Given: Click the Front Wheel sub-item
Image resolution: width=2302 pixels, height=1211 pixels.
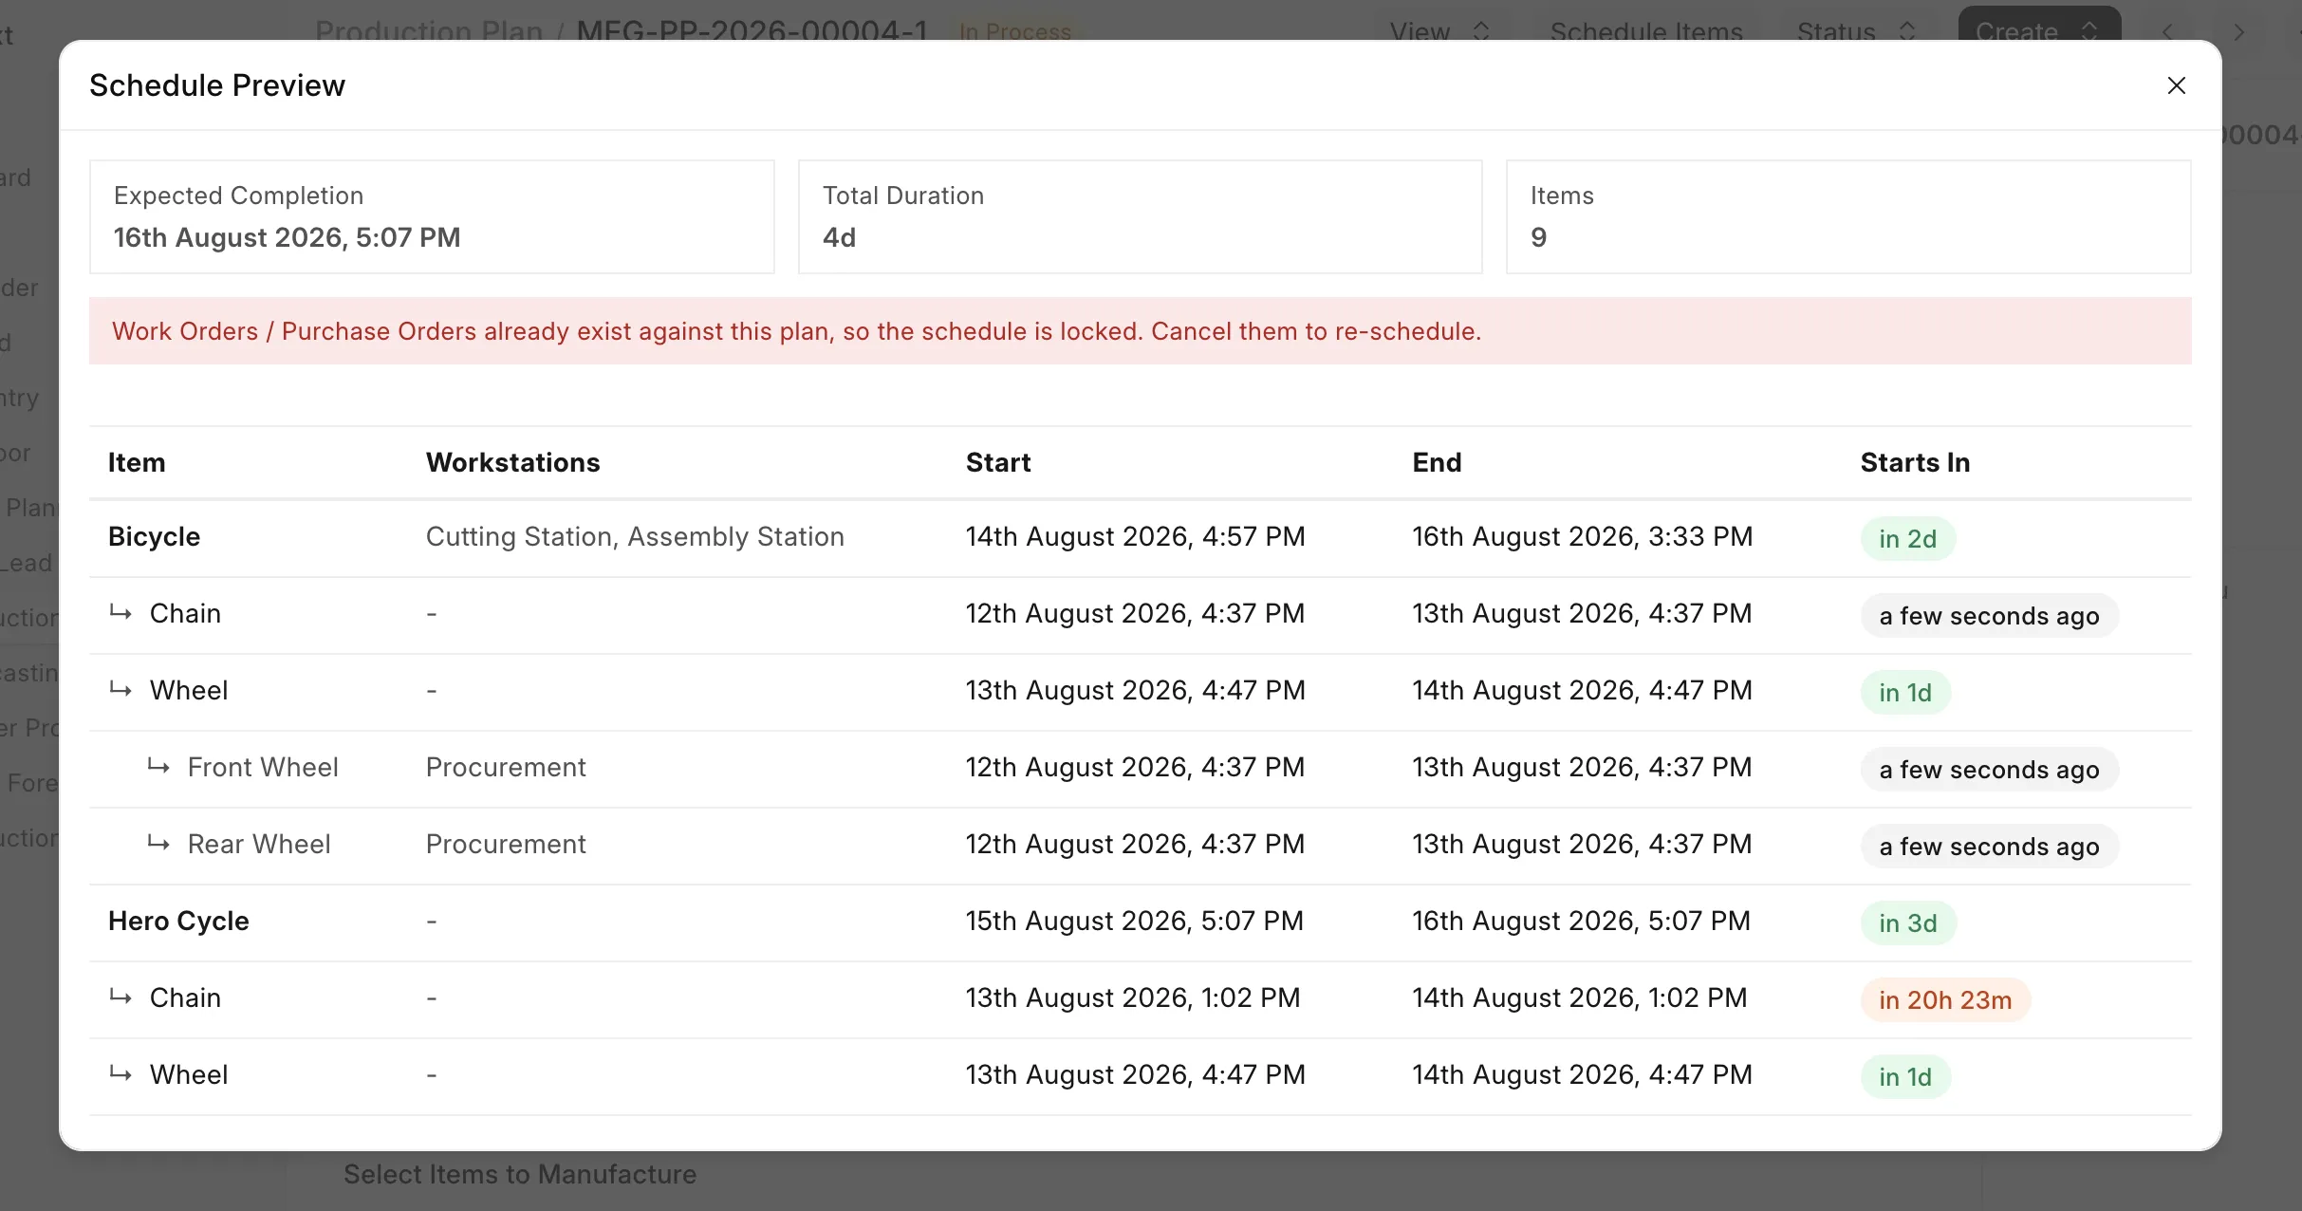Looking at the screenshot, I should tap(263, 767).
